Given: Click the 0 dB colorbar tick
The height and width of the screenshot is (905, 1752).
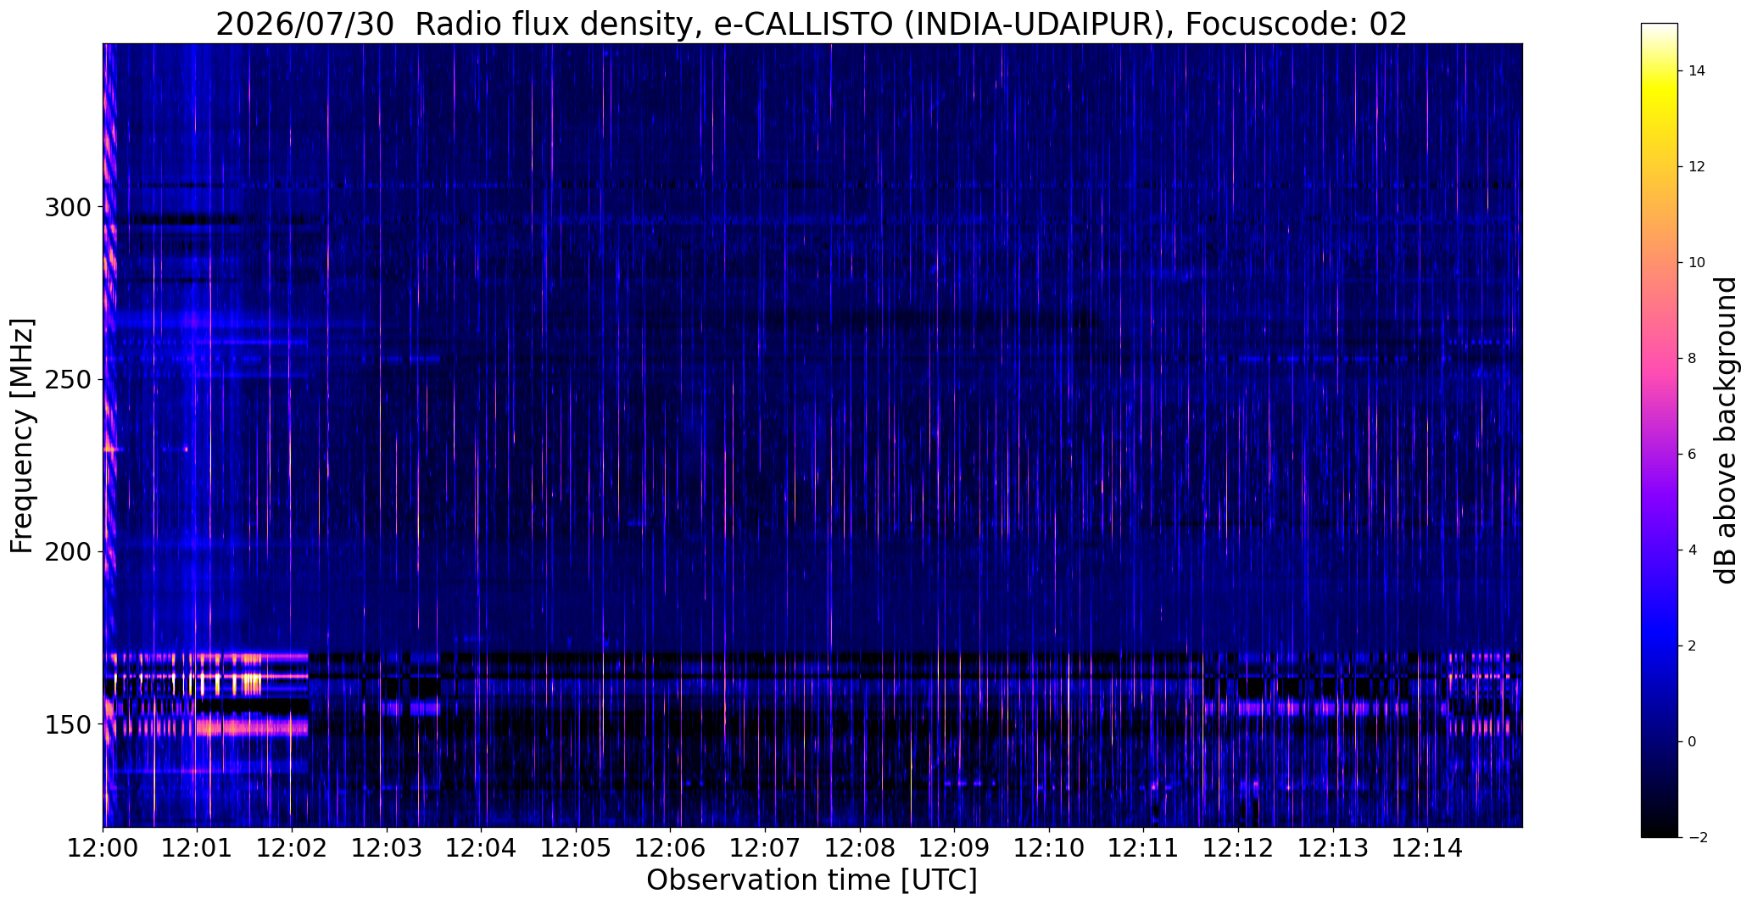Looking at the screenshot, I should pyautogui.click(x=1692, y=741).
